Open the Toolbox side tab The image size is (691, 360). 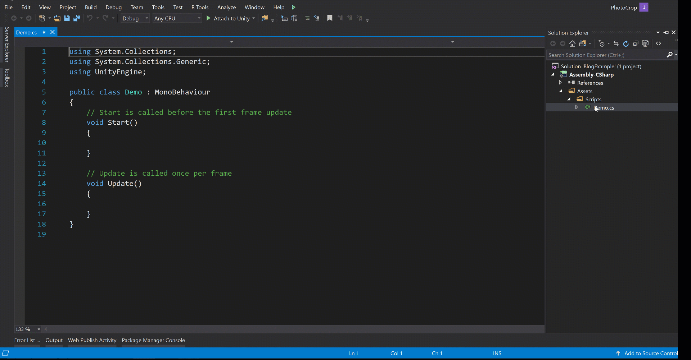pyautogui.click(x=7, y=77)
